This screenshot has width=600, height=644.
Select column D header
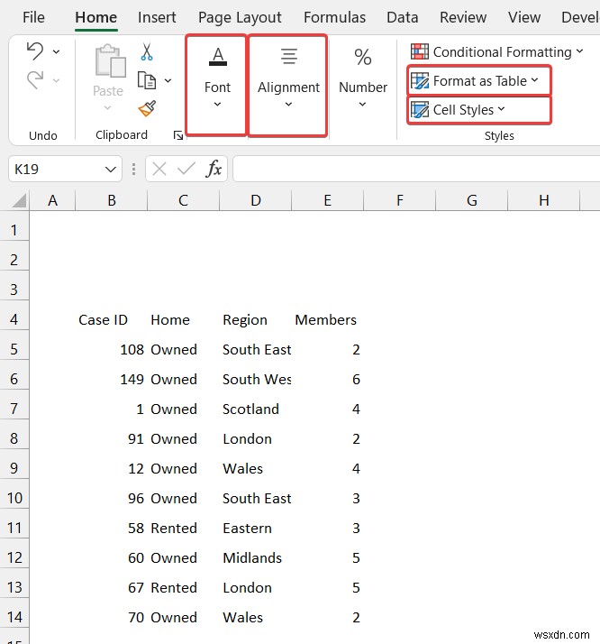tap(256, 200)
